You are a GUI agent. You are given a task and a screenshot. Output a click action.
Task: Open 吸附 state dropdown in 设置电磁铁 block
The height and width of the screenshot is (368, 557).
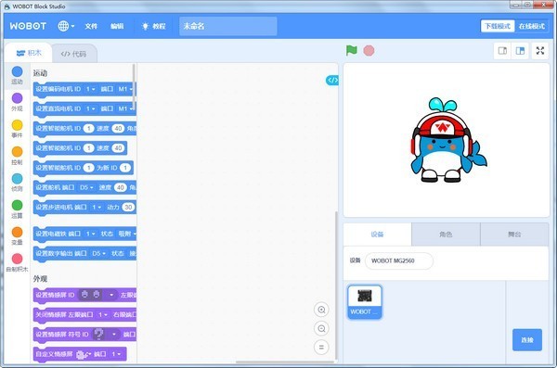pos(127,234)
